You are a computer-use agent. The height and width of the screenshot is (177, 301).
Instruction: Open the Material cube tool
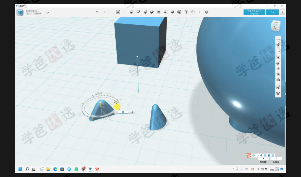[x=206, y=12]
